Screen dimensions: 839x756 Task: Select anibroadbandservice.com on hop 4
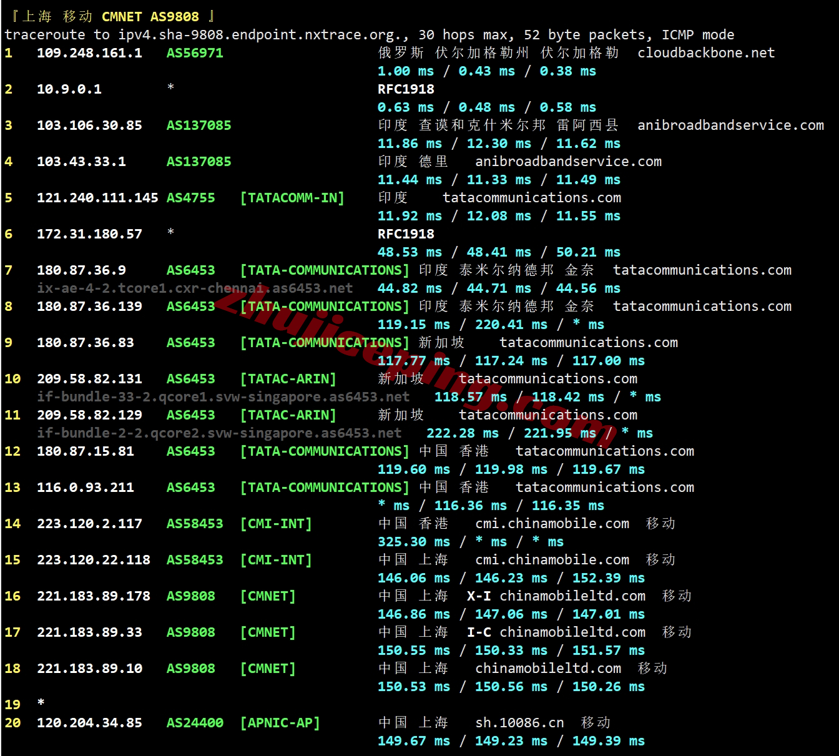pos(568,162)
